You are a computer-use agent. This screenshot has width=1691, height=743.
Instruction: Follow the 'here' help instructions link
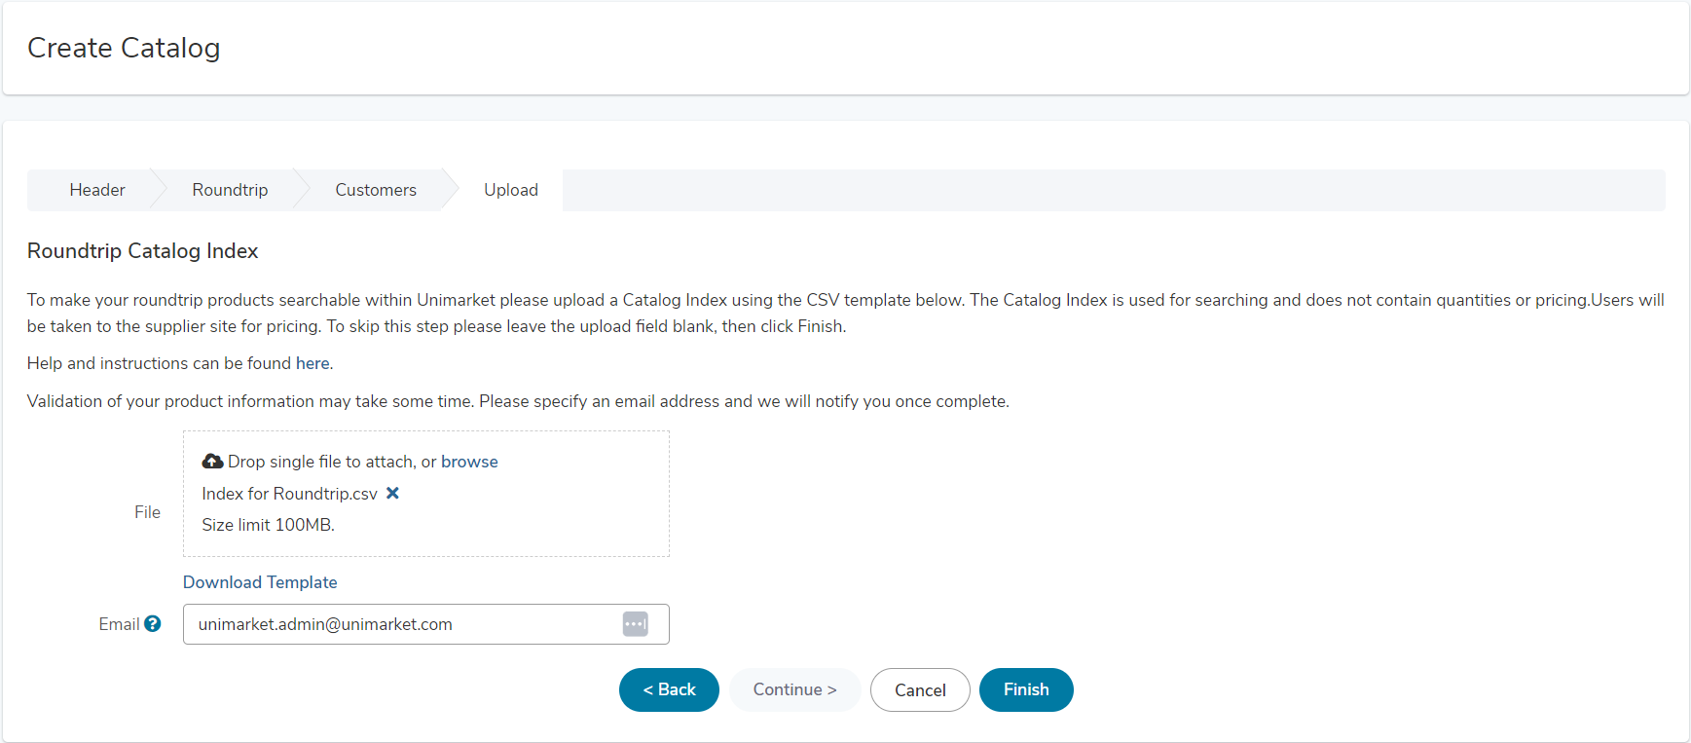pos(312,363)
